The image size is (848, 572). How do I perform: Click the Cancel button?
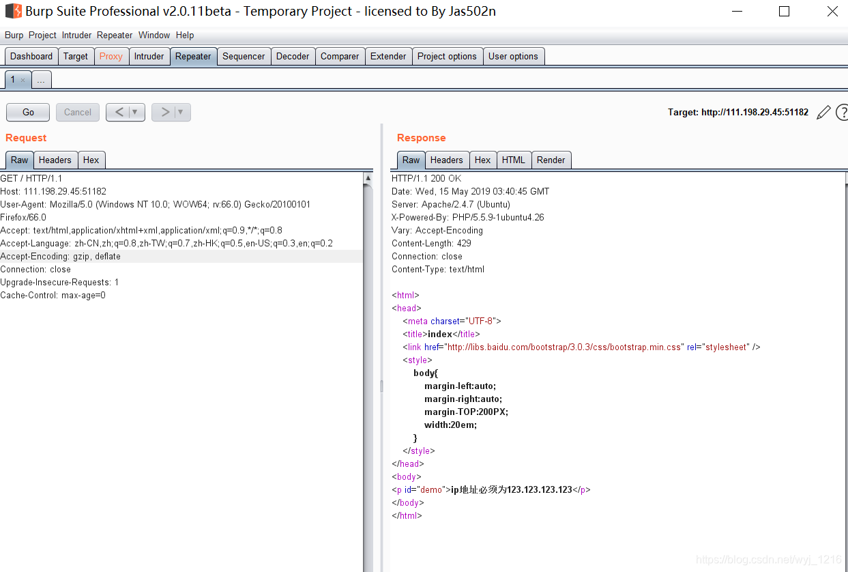78,112
